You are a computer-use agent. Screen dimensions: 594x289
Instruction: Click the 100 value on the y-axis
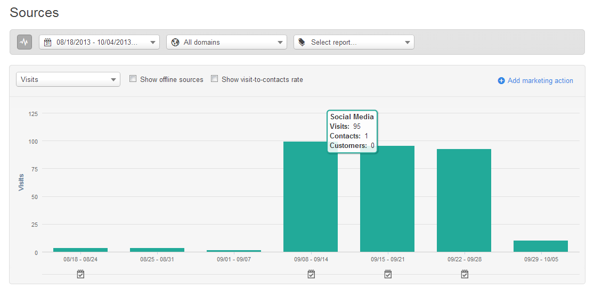[x=34, y=141]
